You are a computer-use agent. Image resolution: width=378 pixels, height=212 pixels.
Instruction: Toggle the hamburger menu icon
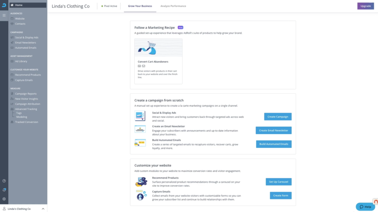pos(4,15)
